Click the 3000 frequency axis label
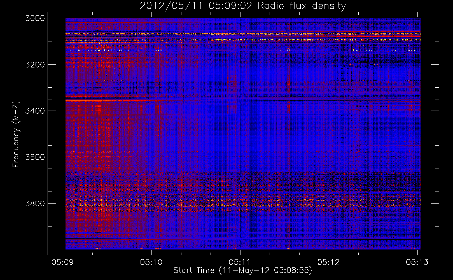Screen dimensions: 453x280 35,18
